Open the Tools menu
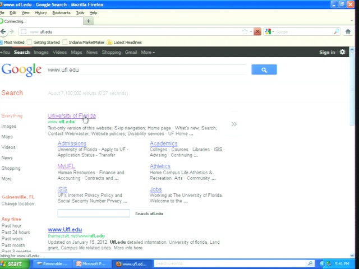Screen dimensions: 359x269 click(80, 13)
